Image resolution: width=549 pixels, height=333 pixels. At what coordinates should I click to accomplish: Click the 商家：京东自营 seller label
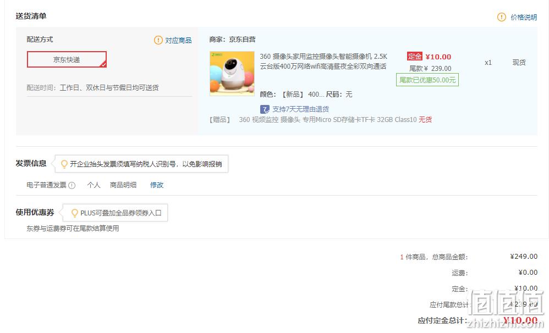pos(232,40)
